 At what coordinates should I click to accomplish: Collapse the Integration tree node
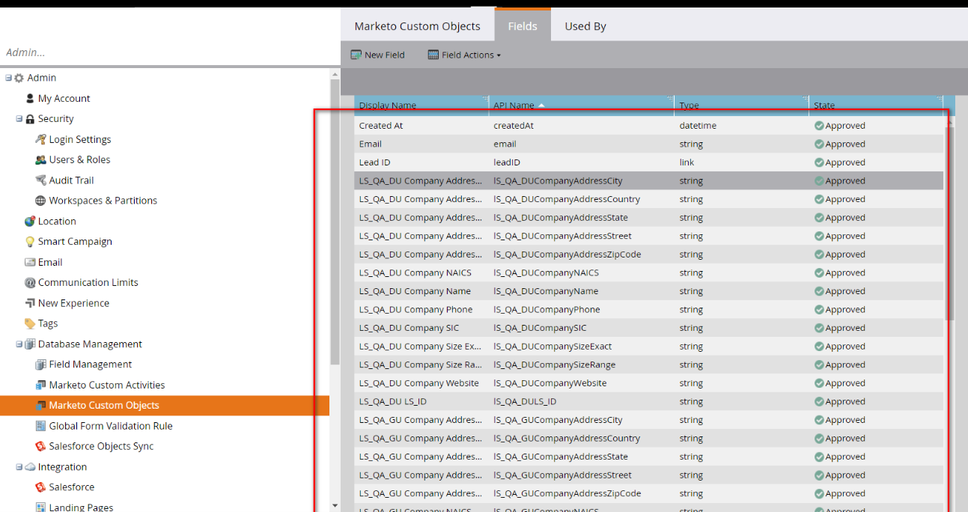point(19,467)
